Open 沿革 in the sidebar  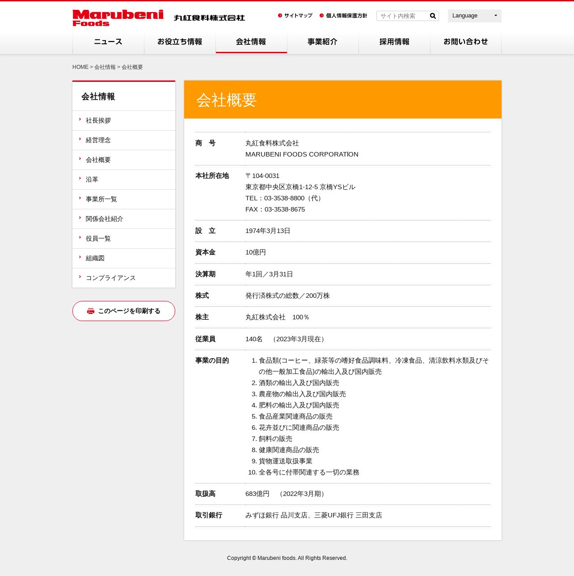tap(124, 180)
